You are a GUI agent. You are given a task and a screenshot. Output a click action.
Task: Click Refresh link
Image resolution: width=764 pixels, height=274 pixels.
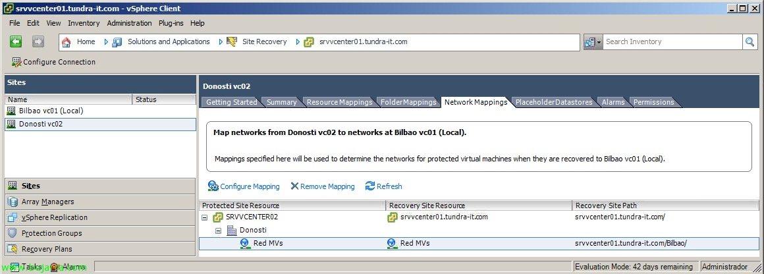click(384, 186)
